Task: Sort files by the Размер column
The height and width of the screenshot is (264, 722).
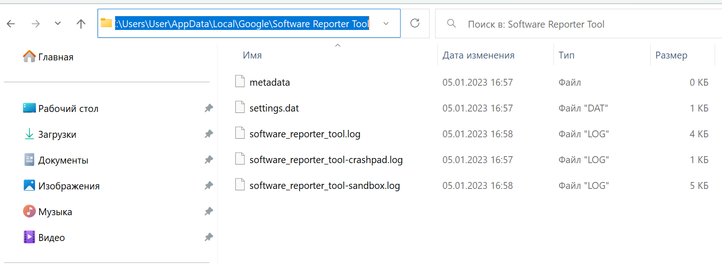Action: click(671, 55)
